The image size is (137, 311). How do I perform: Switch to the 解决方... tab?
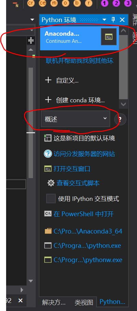tap(54, 303)
